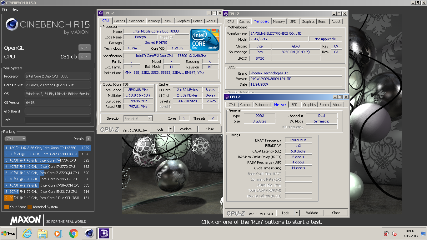Select ranking row Core 2 Duo T8300
The height and width of the screenshot is (240, 427).
click(x=48, y=198)
